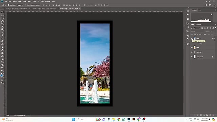
Task: Switch to the first document tab
Action: (18, 9)
